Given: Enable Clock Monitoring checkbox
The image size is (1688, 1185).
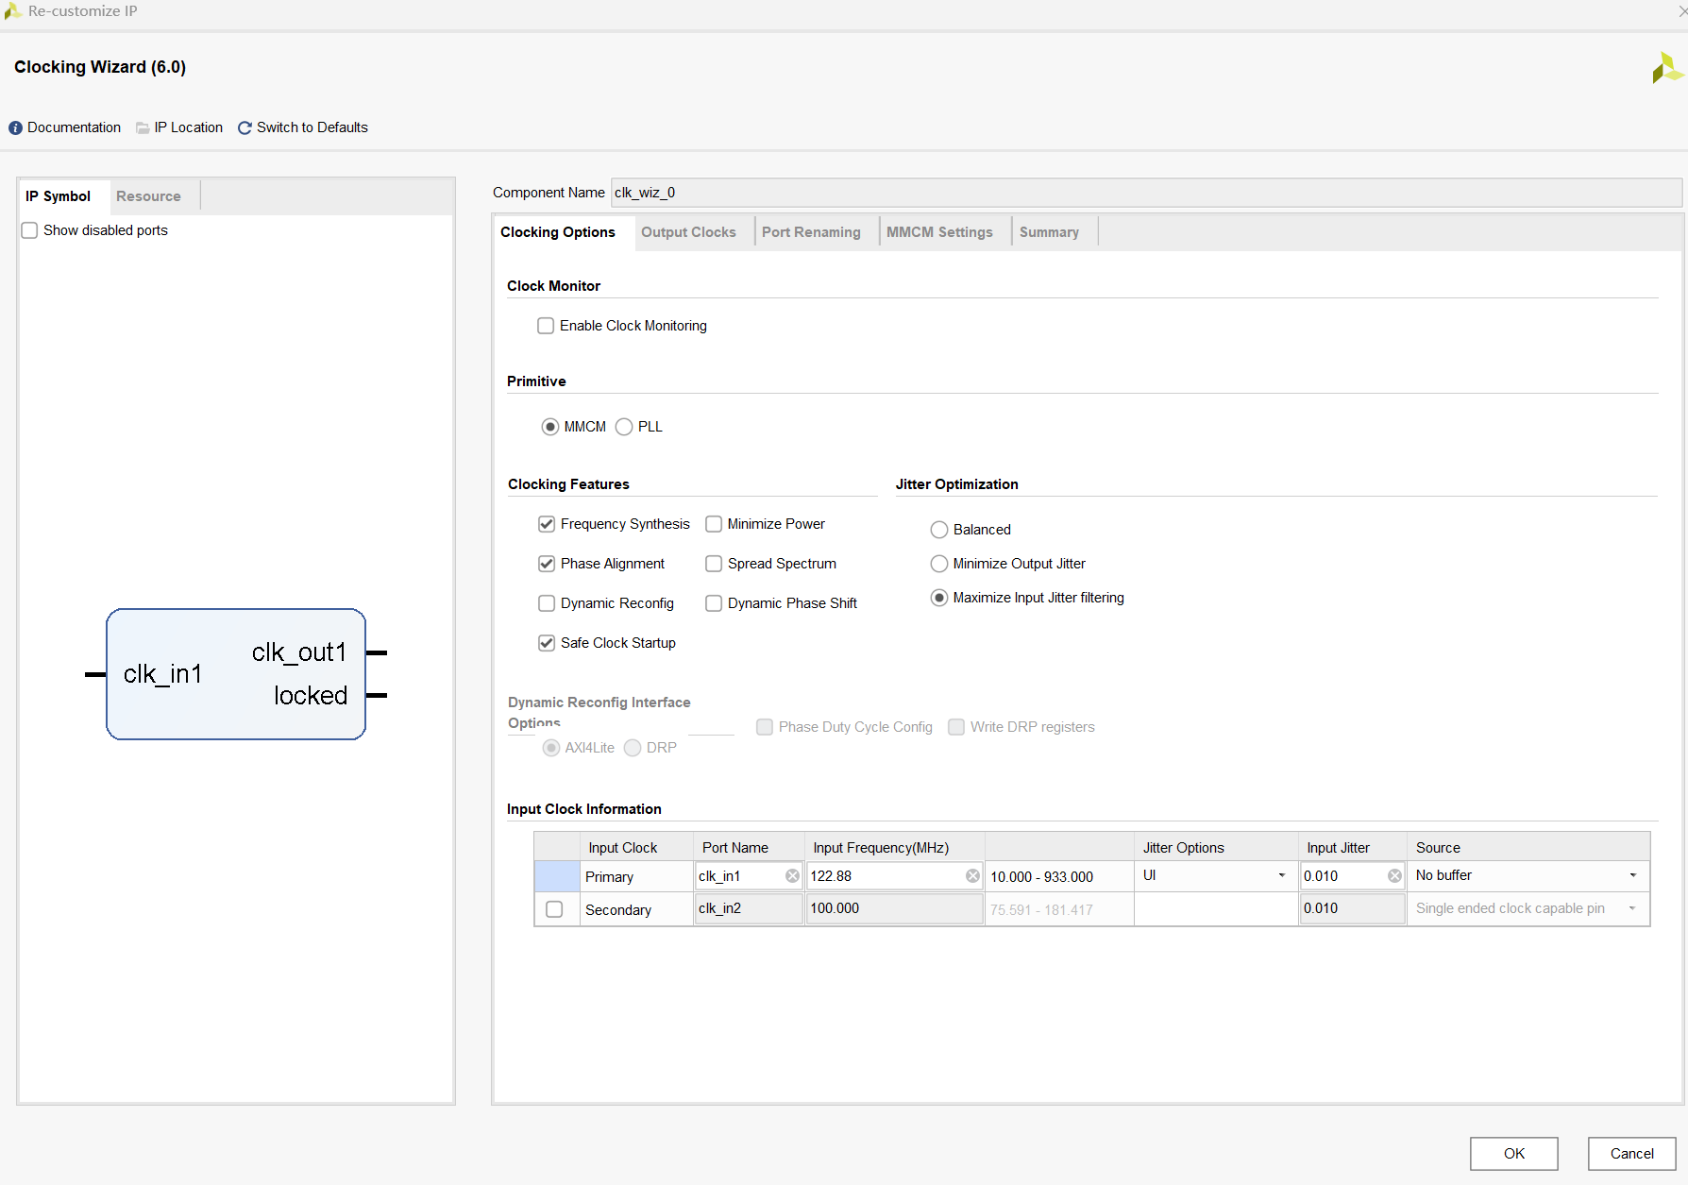Looking at the screenshot, I should click(x=546, y=326).
